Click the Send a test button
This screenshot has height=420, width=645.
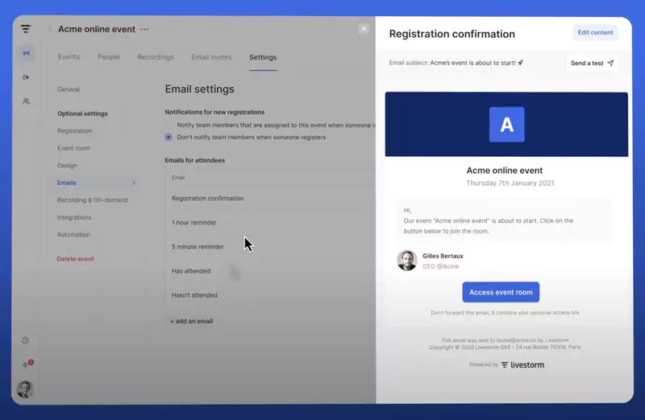[592, 64]
